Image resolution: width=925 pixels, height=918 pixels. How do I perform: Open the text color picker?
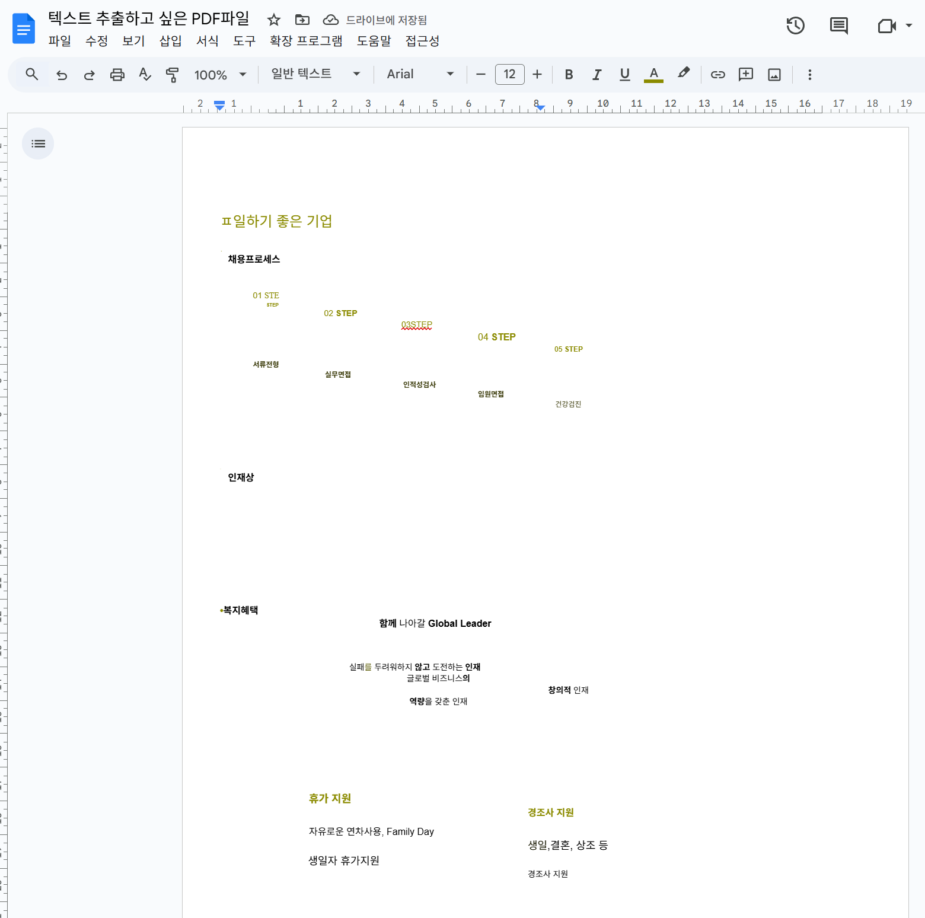[653, 75]
